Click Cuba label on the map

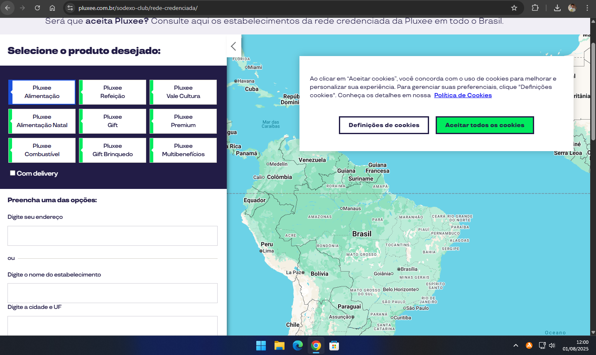point(252,89)
